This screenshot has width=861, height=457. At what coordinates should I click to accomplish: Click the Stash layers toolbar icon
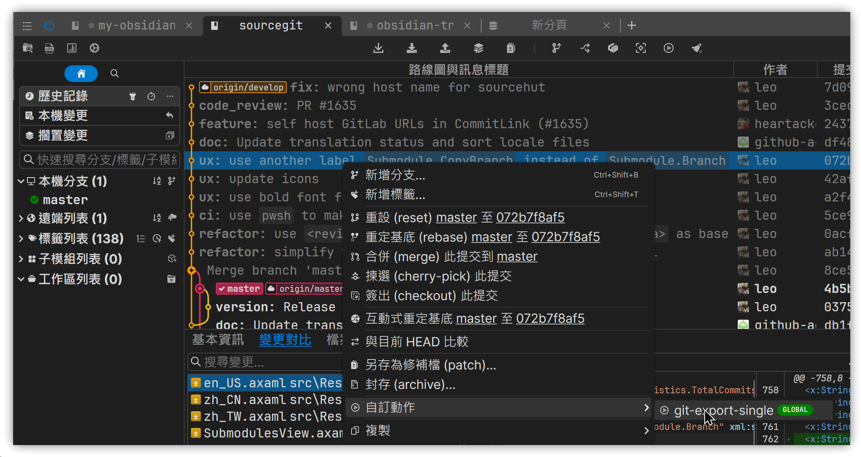click(x=478, y=48)
